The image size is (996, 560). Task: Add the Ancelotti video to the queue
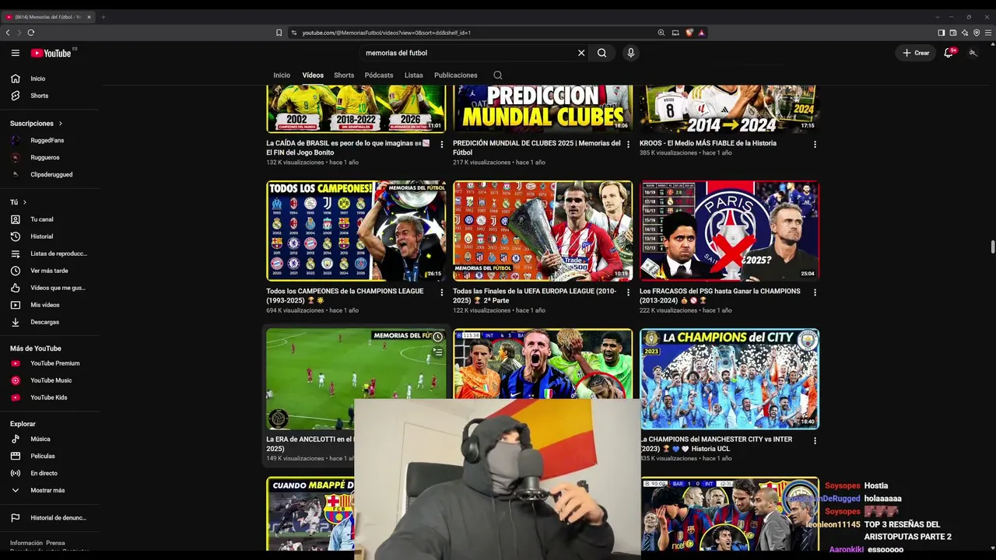(437, 352)
